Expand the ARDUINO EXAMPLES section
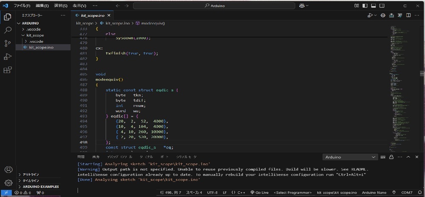 tap(41, 186)
